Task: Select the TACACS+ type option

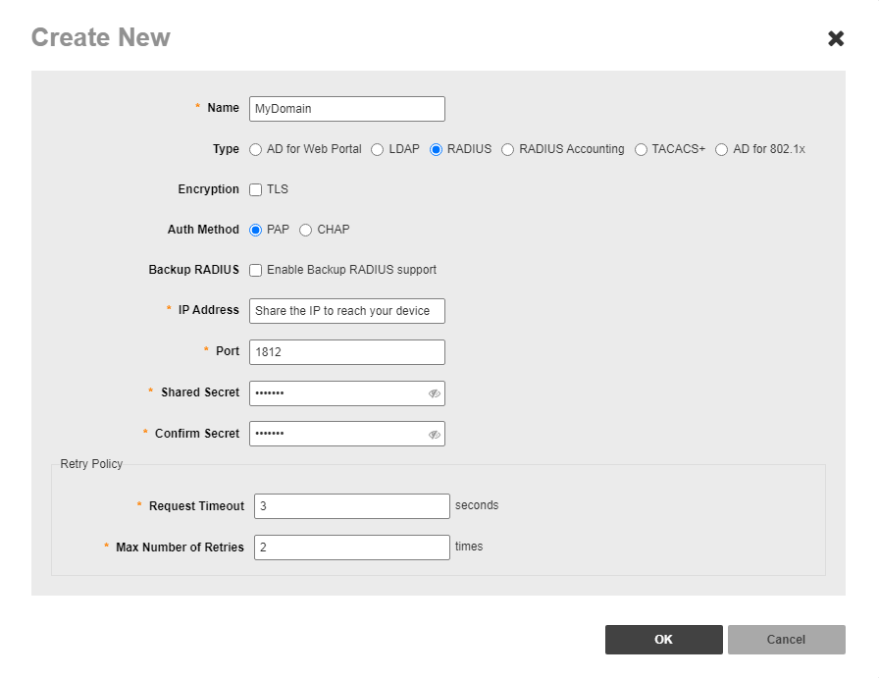Action: click(x=641, y=150)
